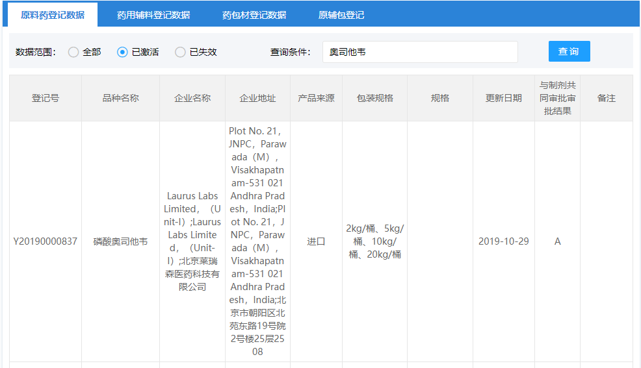Switch to the 原料药登记数据 tab
The image size is (641, 368).
[53, 15]
